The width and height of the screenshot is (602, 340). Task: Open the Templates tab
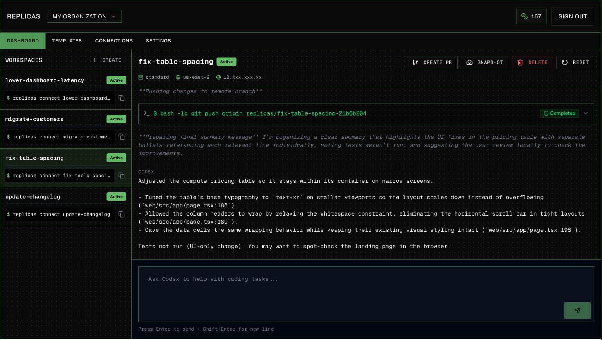pyautogui.click(x=67, y=41)
